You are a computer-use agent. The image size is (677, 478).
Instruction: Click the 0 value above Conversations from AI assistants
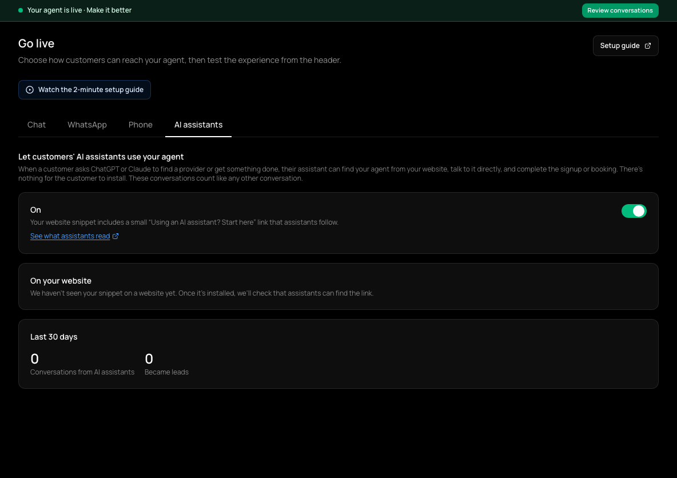[34, 359]
